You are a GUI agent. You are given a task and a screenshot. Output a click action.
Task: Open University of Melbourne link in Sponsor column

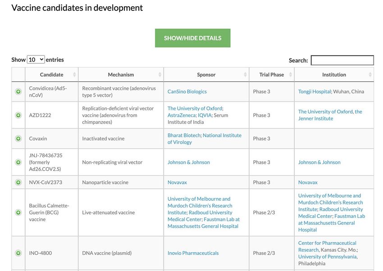(x=200, y=206)
